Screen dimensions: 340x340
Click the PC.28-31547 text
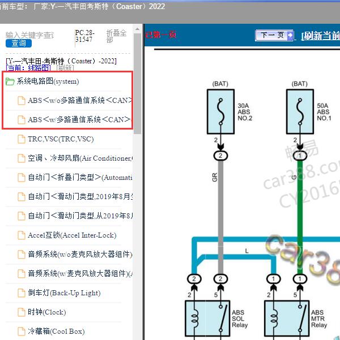85,36
